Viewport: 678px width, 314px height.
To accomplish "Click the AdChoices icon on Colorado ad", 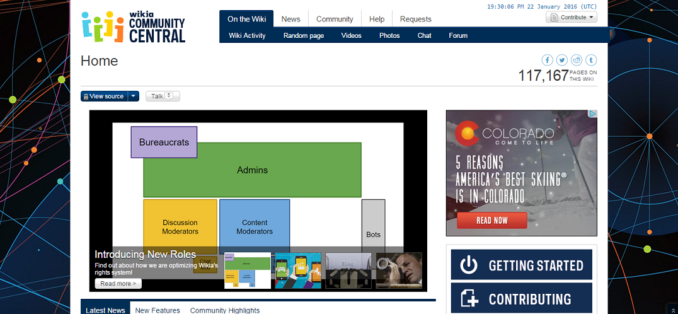I will (593, 113).
